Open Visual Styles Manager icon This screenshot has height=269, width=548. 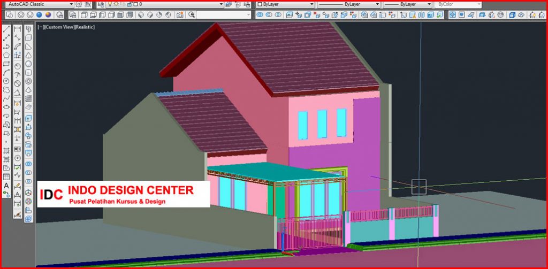click(x=60, y=14)
